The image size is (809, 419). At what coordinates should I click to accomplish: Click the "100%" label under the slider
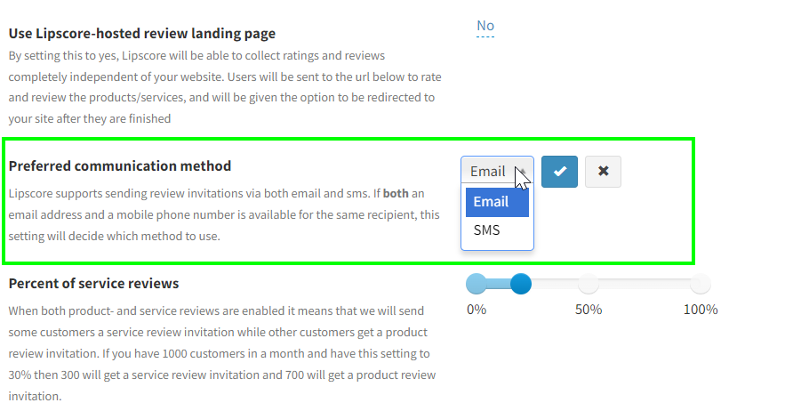(x=701, y=310)
